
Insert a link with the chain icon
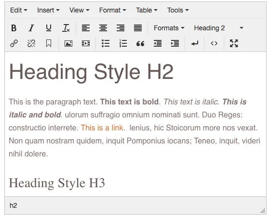14,43
